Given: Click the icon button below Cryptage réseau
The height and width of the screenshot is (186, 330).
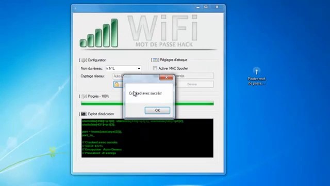Looking at the screenshot, I should (118, 84).
